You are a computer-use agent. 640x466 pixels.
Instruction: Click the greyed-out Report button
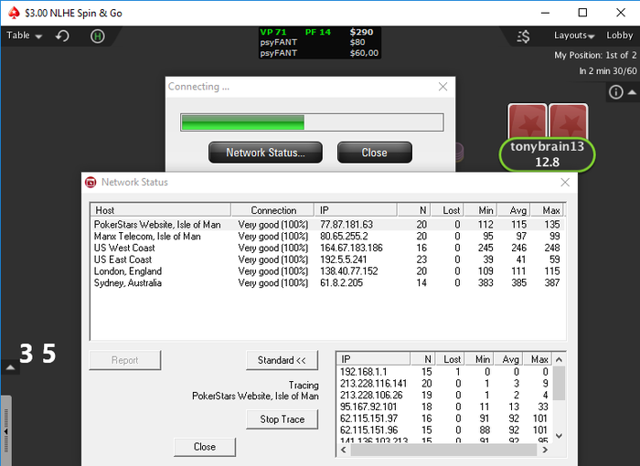click(125, 360)
